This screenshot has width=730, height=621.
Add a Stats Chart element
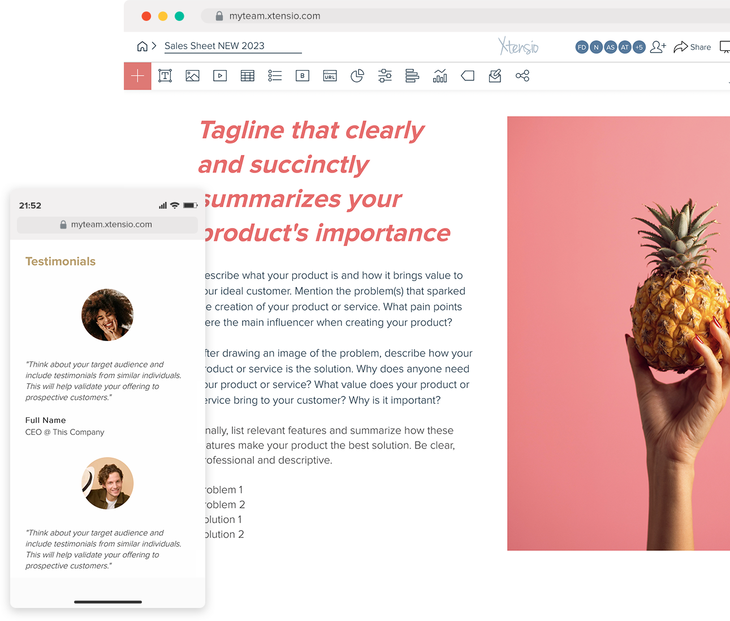pyautogui.click(x=439, y=75)
